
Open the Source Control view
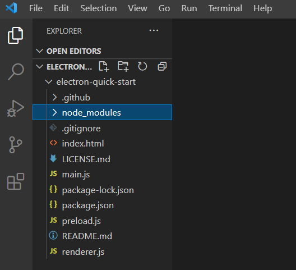16,145
